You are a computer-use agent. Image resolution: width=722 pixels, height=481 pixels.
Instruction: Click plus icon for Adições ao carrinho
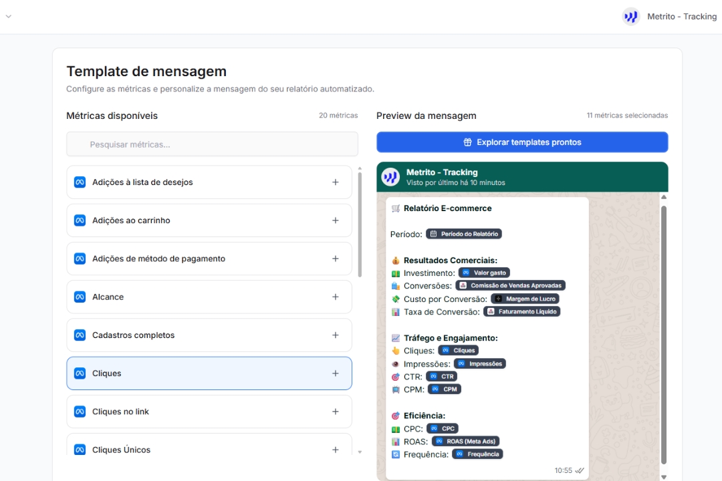(335, 220)
